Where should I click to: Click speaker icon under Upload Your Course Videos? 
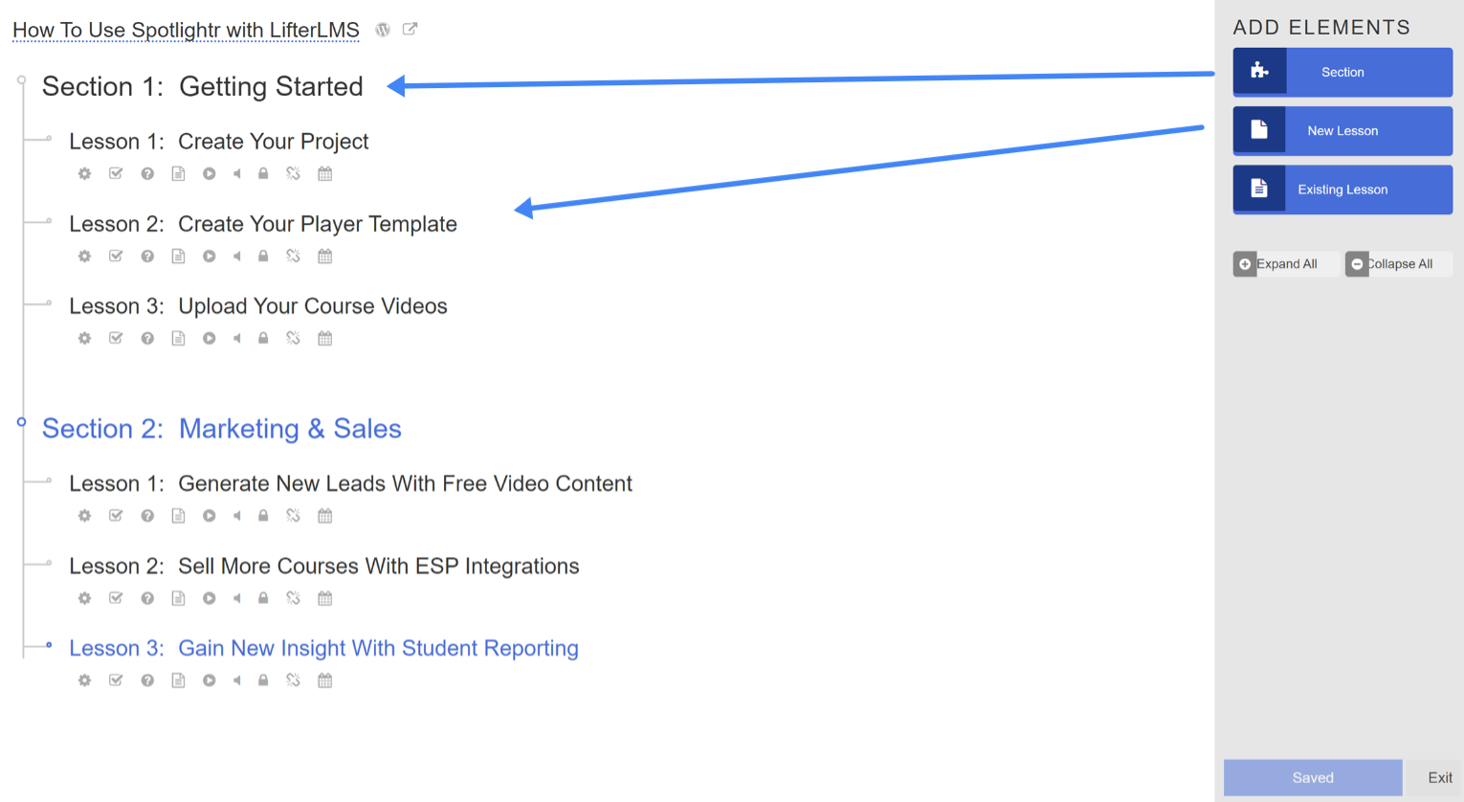pyautogui.click(x=236, y=338)
